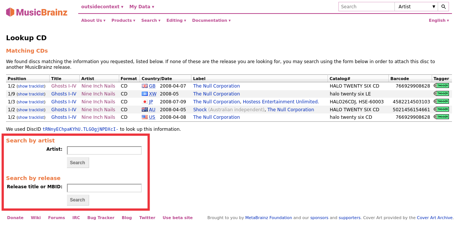This screenshot has height=230, width=458.
Task: Open the outsidecontext user menu
Action: [102, 7]
